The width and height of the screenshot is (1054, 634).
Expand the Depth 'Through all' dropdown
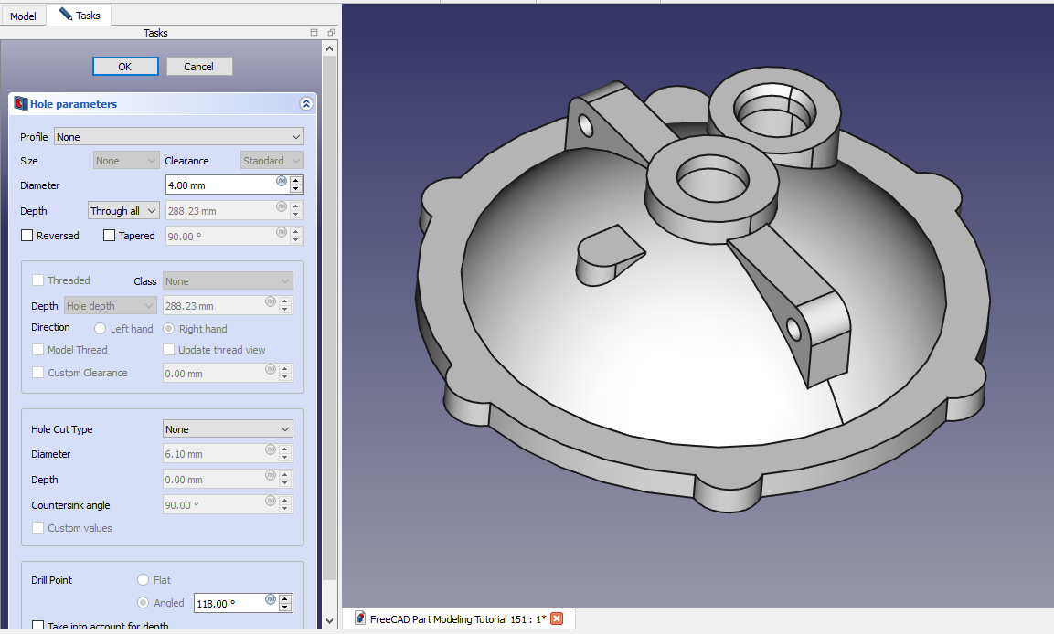click(x=124, y=211)
